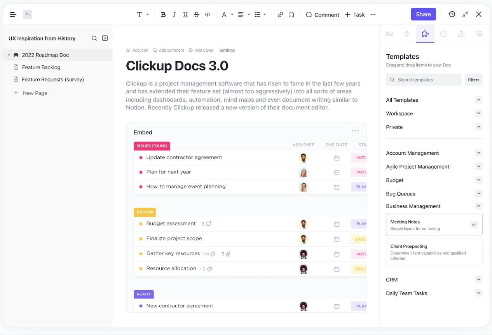
Task: Switch to the typography Aa tab
Action: (389, 34)
